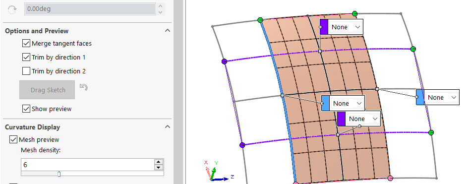
Task: Open the rightmost None callout dropdown
Action: click(x=441, y=97)
